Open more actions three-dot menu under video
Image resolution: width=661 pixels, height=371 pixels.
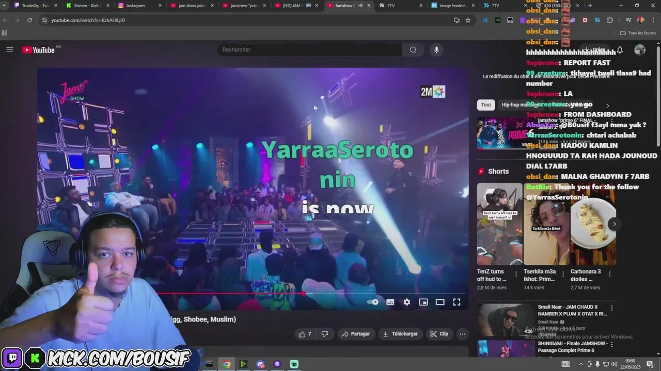coord(463,334)
